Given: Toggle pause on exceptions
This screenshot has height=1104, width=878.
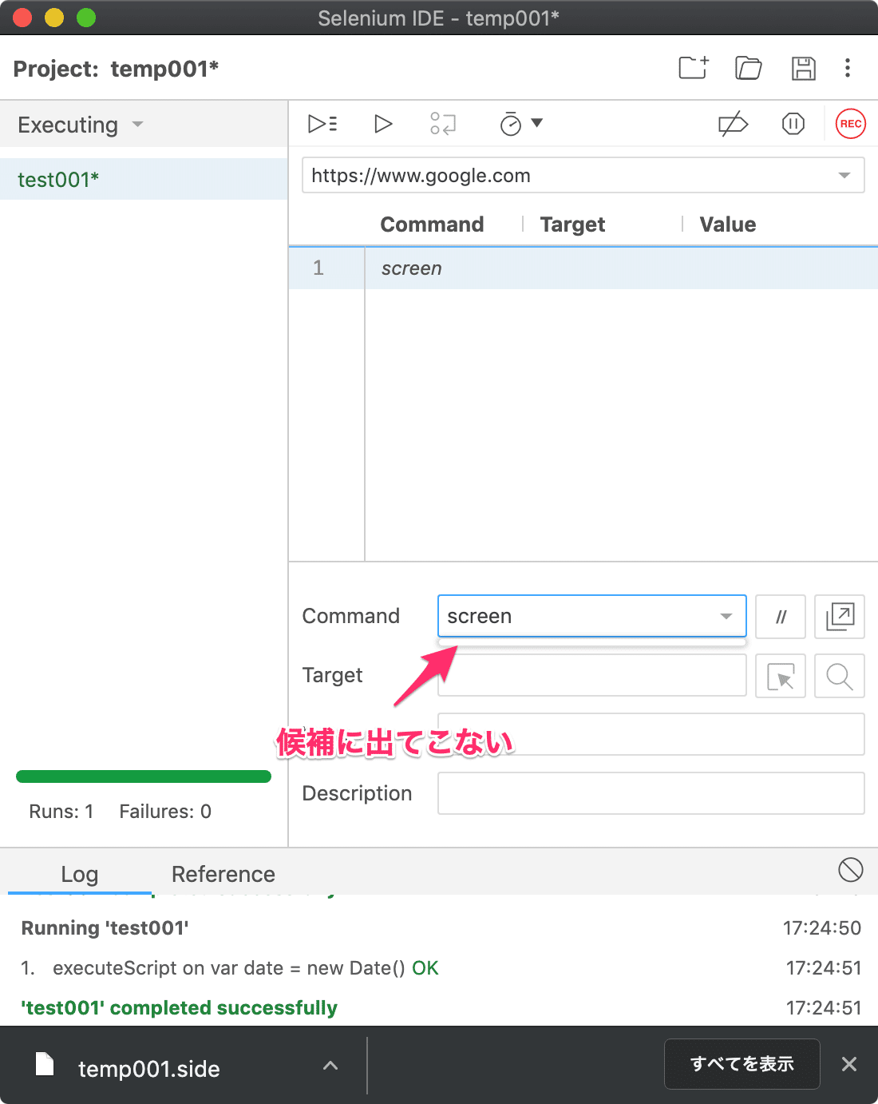Looking at the screenshot, I should click(793, 124).
